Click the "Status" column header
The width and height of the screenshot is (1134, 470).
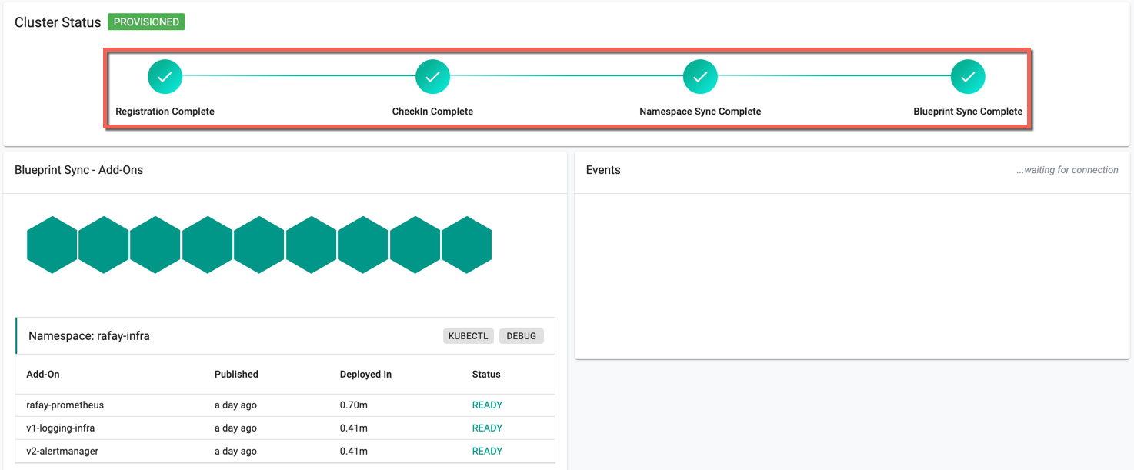pyautogui.click(x=486, y=375)
